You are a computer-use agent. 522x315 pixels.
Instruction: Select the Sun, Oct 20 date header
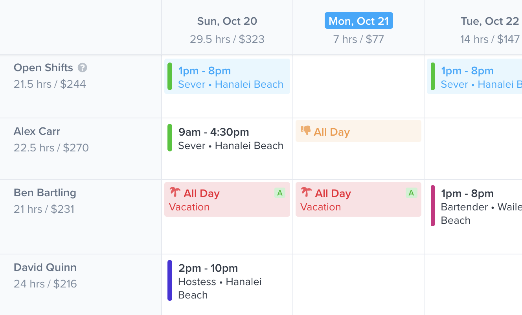coord(227,21)
